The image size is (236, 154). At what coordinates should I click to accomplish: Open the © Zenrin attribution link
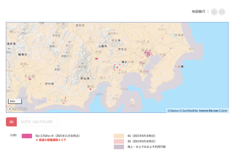coord(223,111)
